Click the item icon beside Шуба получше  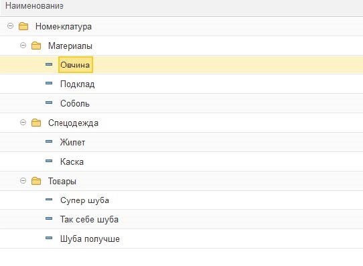pyautogui.click(x=49, y=238)
